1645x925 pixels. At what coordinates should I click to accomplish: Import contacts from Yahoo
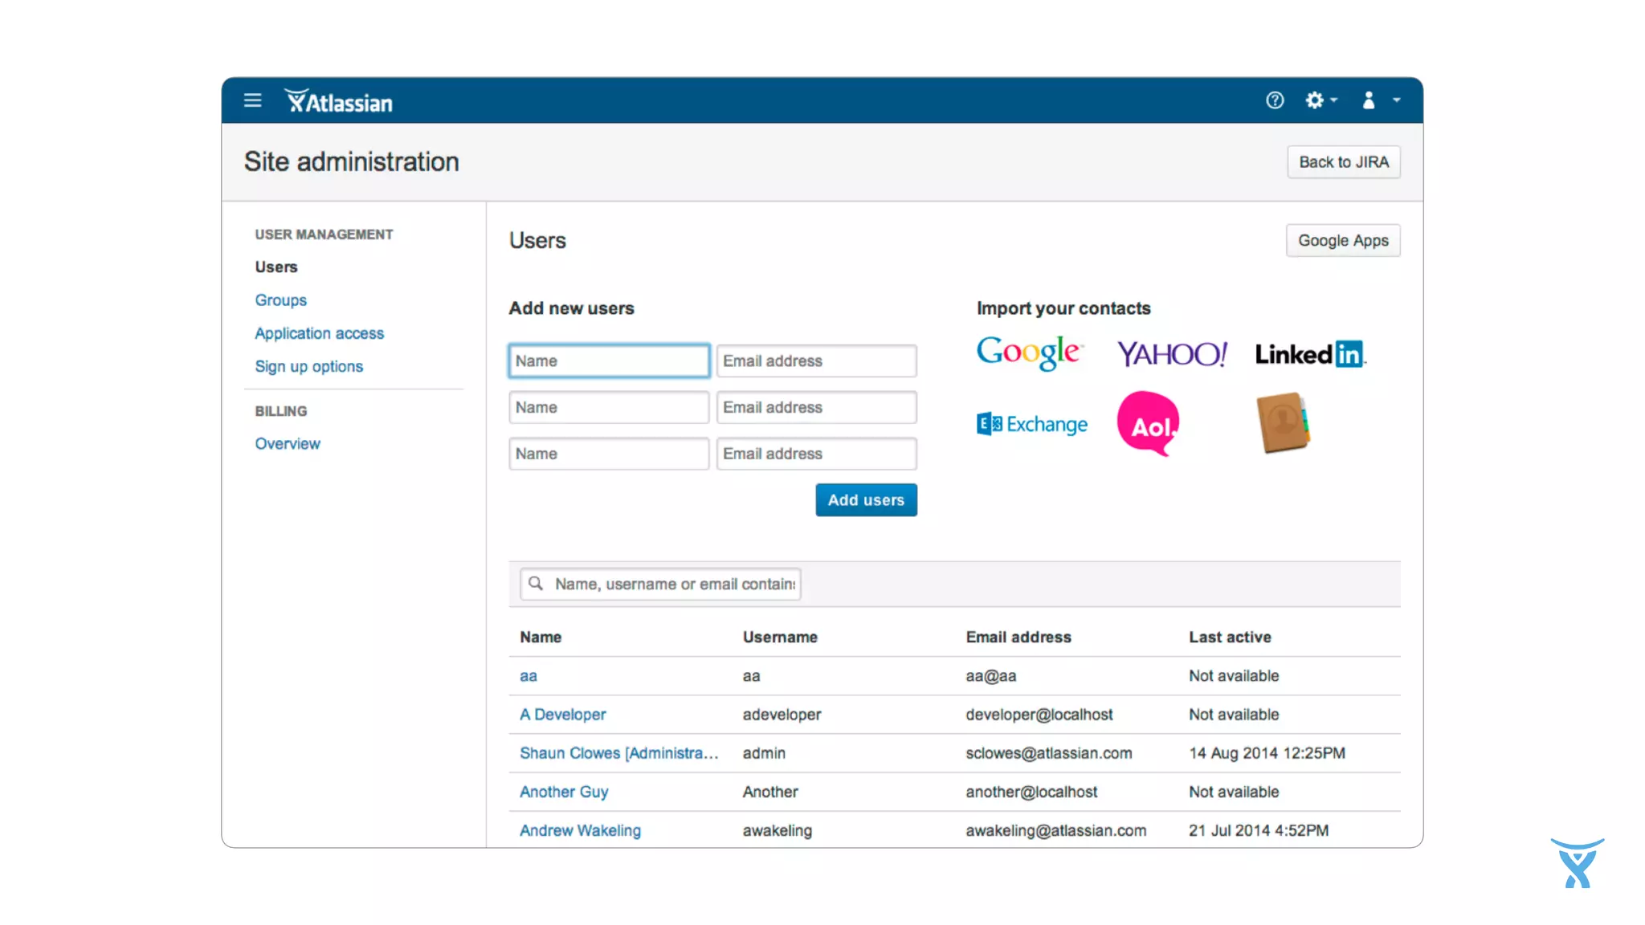[1172, 354]
